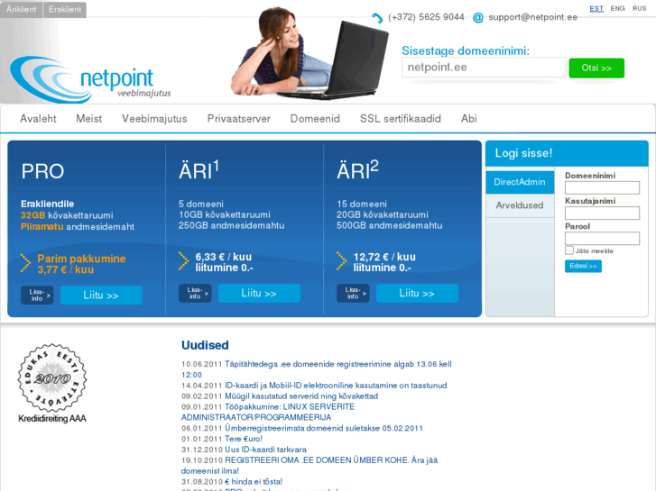This screenshot has height=491, width=656.
Task: Click the (+372) 5625 9044 phone number
Action: pyautogui.click(x=426, y=17)
